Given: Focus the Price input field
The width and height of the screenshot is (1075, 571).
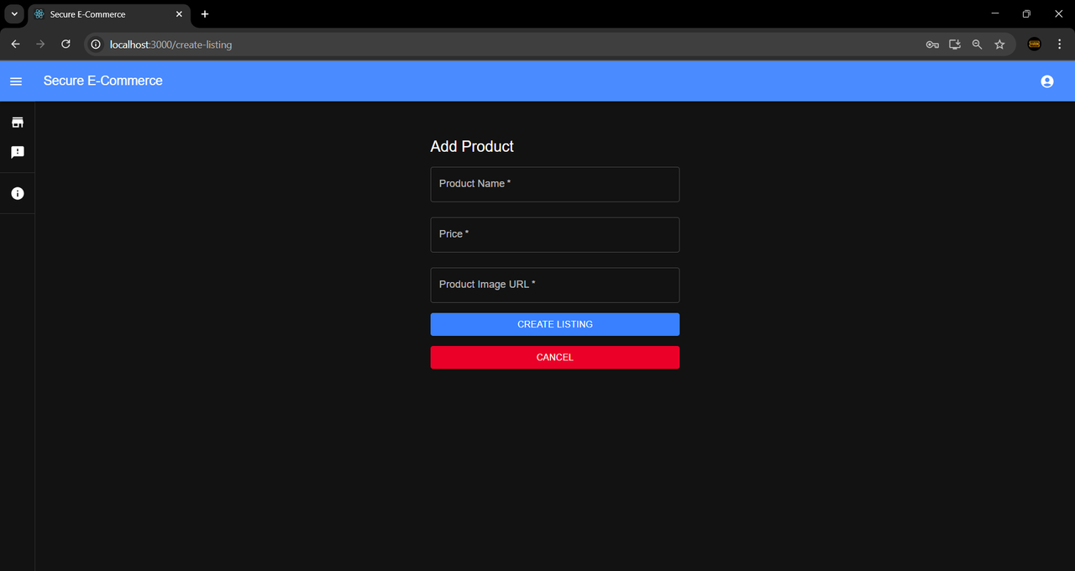Looking at the screenshot, I should 555,234.
